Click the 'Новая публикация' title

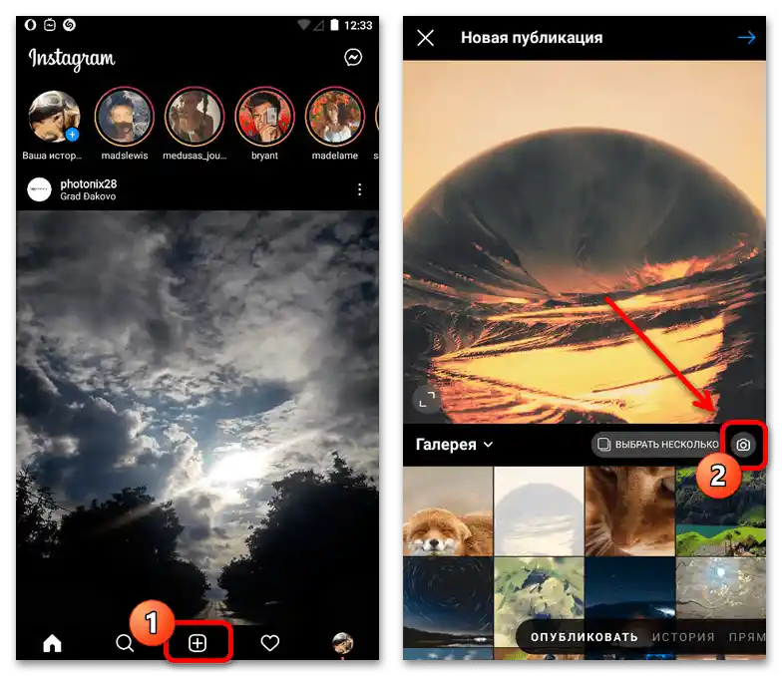tap(531, 38)
